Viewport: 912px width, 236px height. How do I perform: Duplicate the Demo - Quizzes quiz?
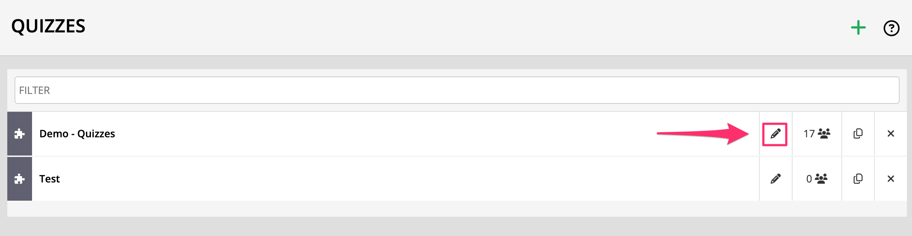tap(858, 134)
